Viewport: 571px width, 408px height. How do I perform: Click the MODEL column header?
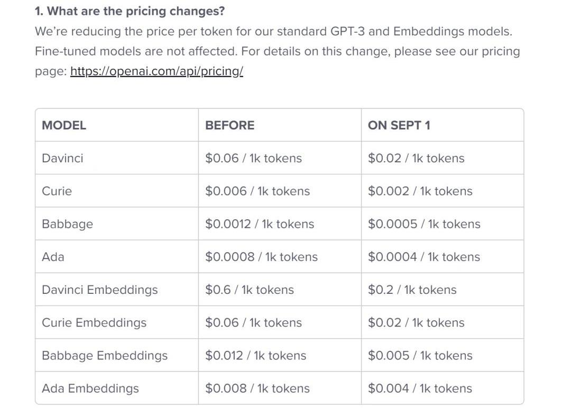coord(64,125)
